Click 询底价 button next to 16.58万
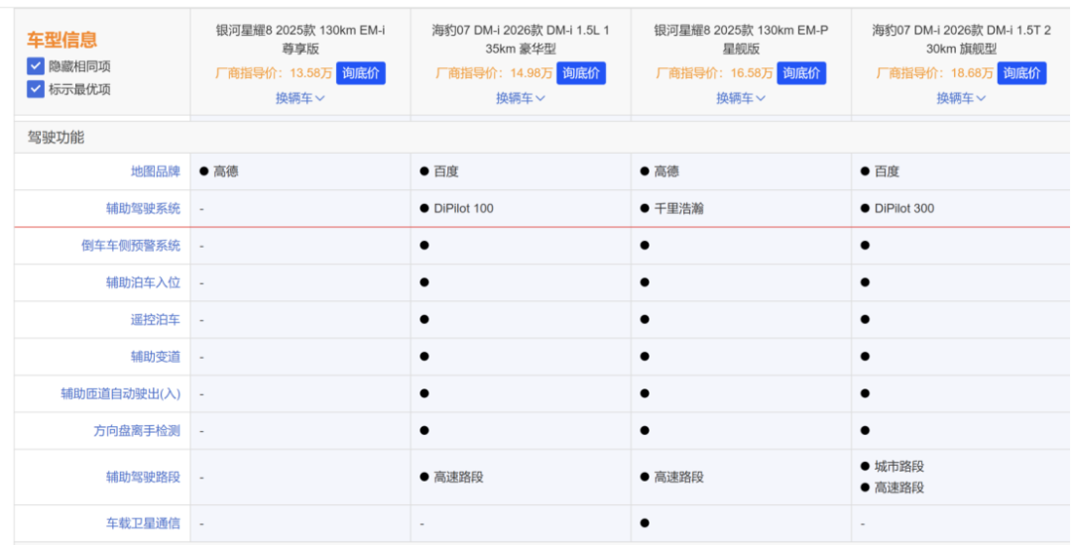This screenshot has height=545, width=1071. pyautogui.click(x=801, y=73)
